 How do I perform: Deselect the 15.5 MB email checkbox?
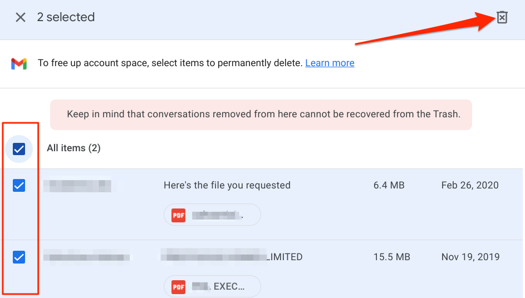click(19, 257)
